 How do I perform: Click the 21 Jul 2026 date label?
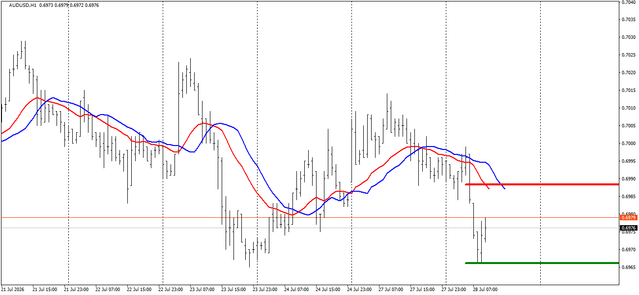click(x=13, y=290)
